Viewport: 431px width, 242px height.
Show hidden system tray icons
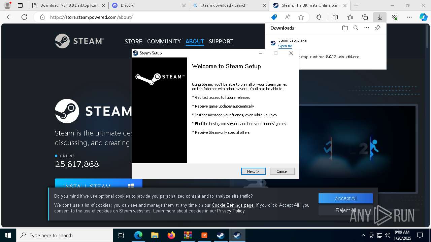pyautogui.click(x=363, y=235)
